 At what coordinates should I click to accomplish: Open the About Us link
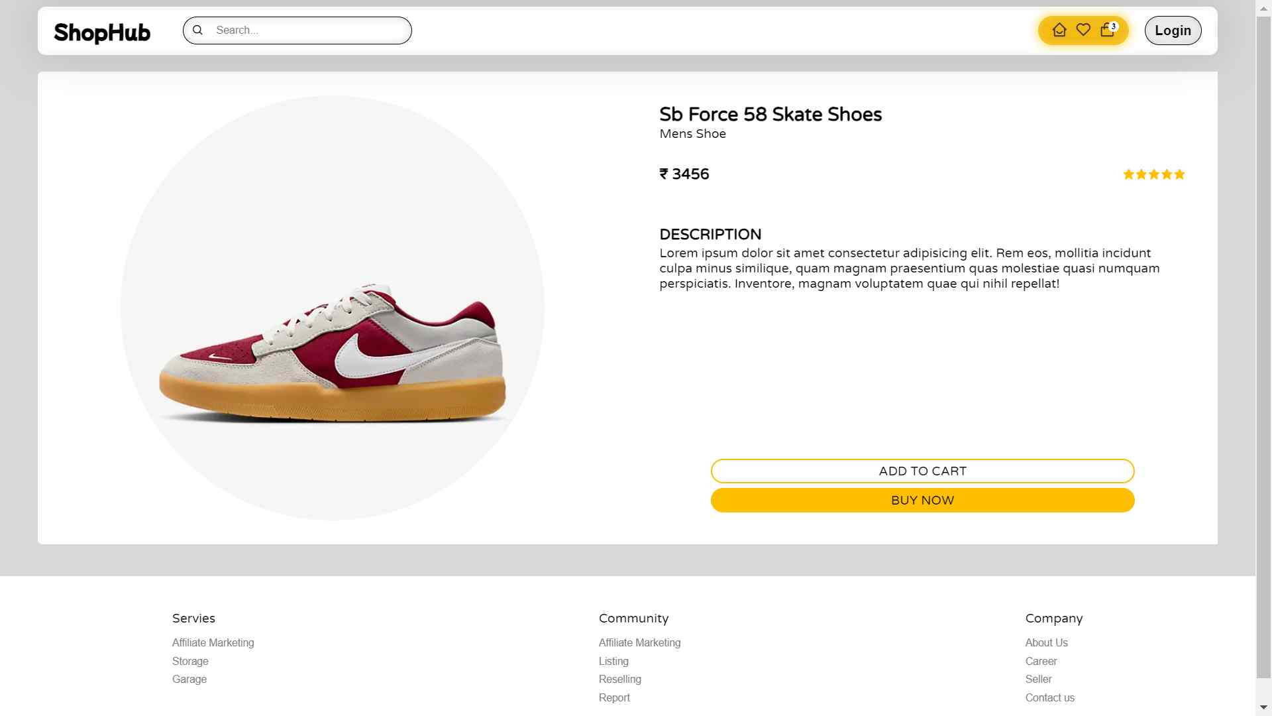(x=1046, y=642)
